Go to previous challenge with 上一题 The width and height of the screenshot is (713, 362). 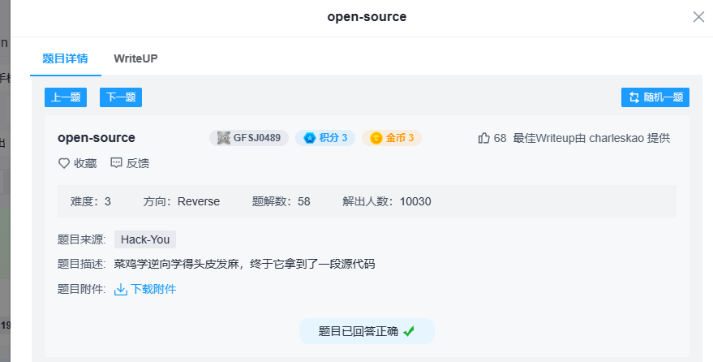click(x=66, y=97)
